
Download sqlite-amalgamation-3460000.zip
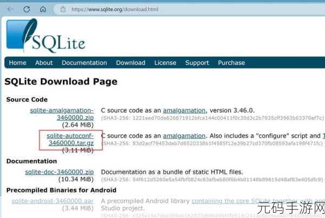(62, 114)
